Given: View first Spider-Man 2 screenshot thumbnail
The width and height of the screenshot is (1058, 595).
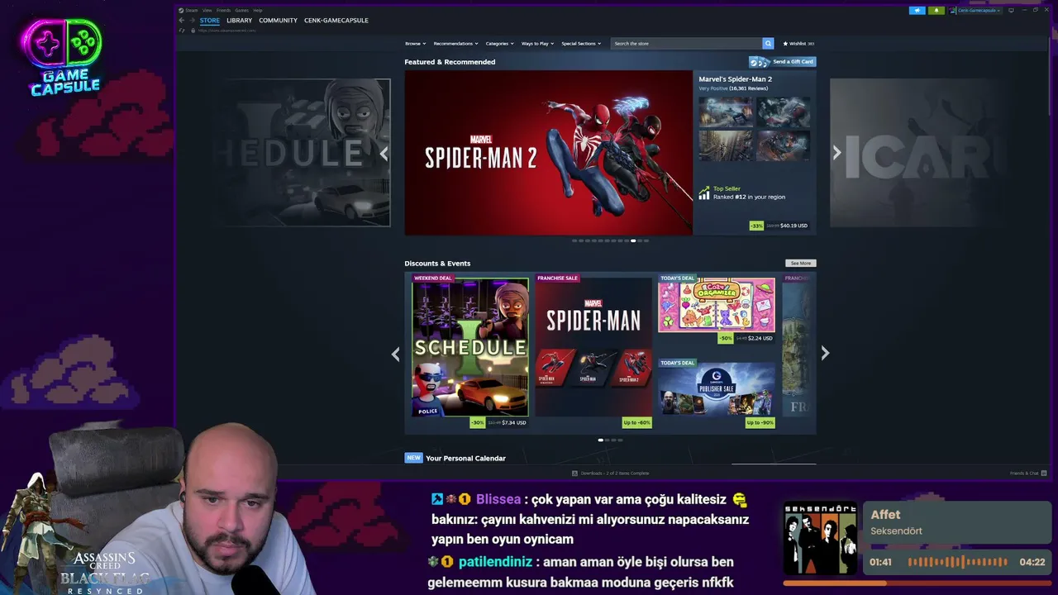Looking at the screenshot, I should pyautogui.click(x=726, y=112).
